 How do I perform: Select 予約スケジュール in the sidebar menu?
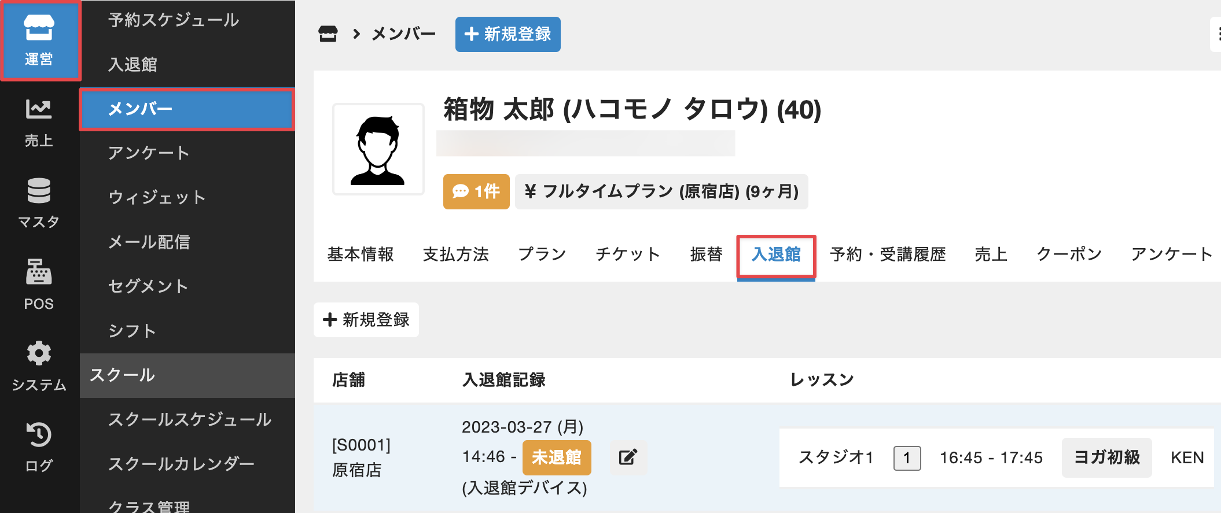(174, 20)
